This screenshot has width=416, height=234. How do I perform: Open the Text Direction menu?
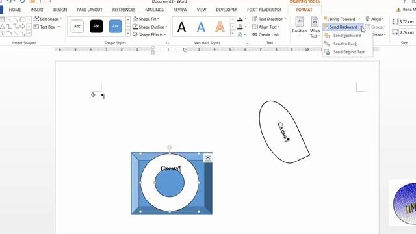[x=269, y=19]
